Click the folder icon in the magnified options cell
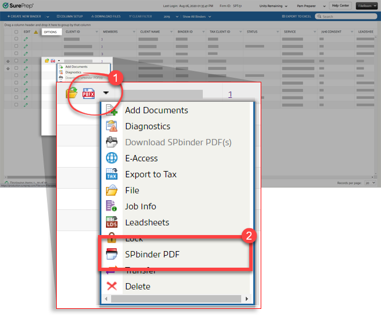 [72, 93]
